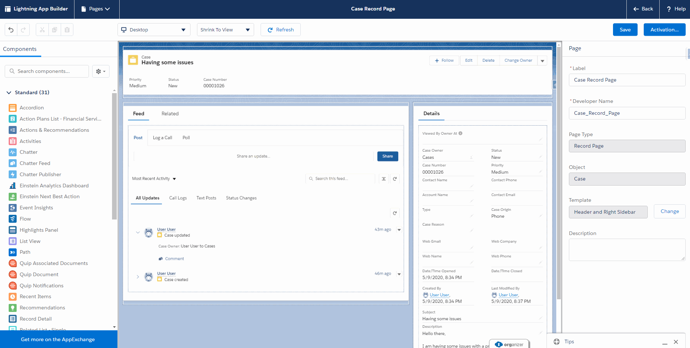Select Actions & Recommendations component icon
690x348 pixels.
pos(13,130)
